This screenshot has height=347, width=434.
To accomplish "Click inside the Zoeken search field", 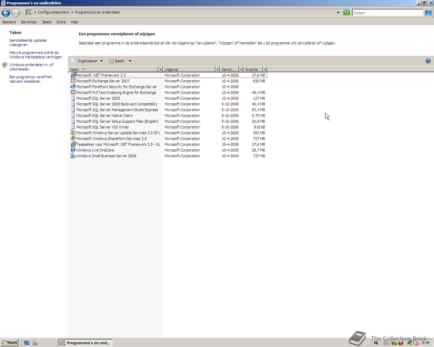I will click(x=387, y=13).
